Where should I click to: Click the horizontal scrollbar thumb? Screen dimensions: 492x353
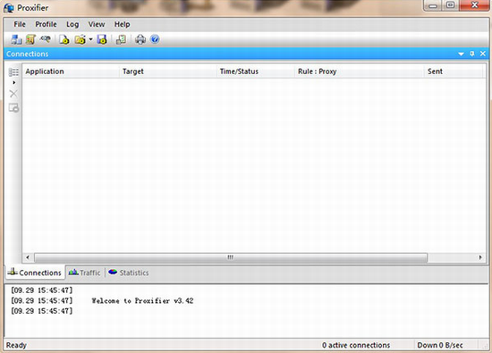coord(231,257)
